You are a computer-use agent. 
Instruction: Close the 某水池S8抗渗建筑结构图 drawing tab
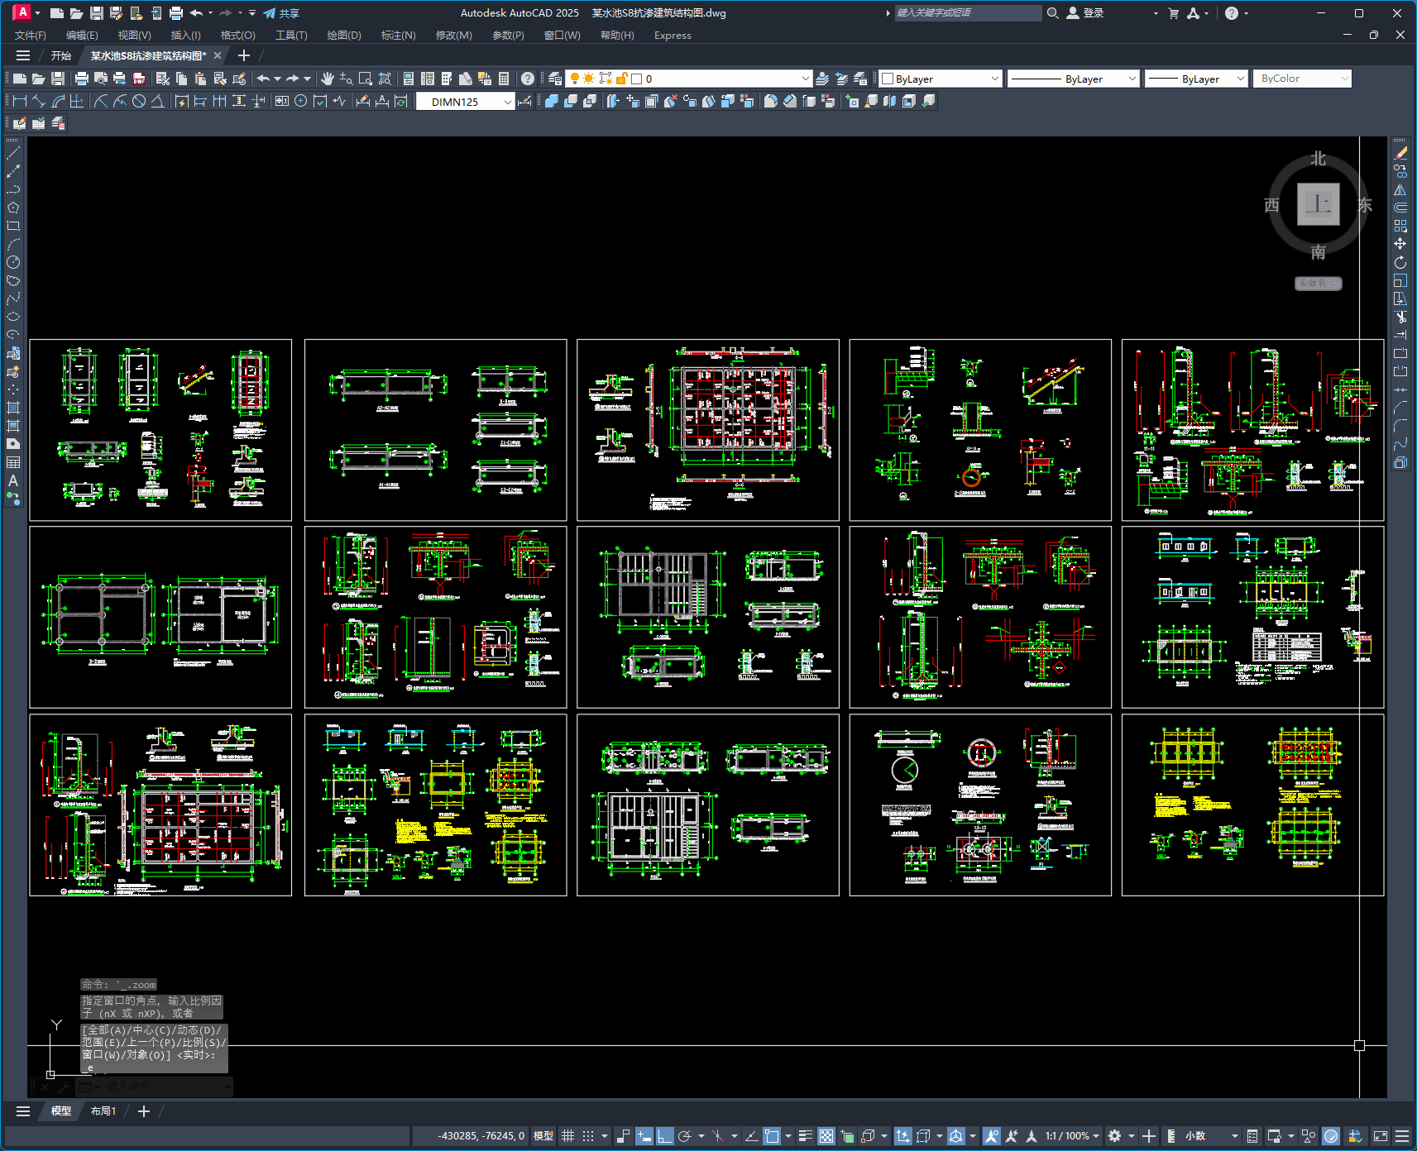point(218,56)
